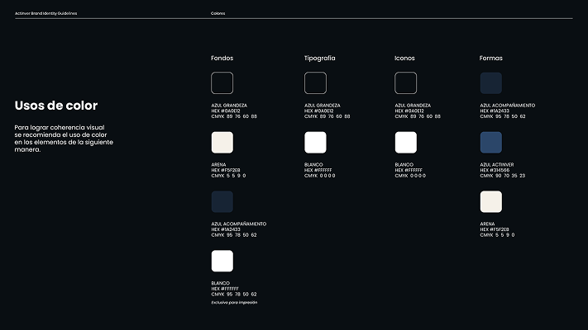Pick the Azul Acompañamiento swatch under Fondos

pos(222,201)
